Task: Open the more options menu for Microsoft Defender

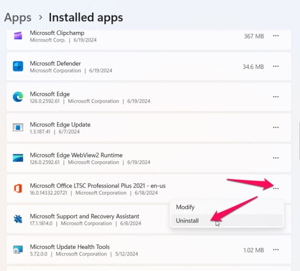Action: 275,66
